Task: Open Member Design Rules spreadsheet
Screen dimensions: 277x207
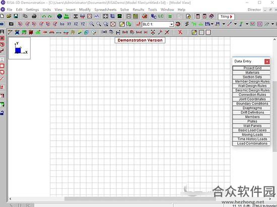Action: [x=251, y=81]
